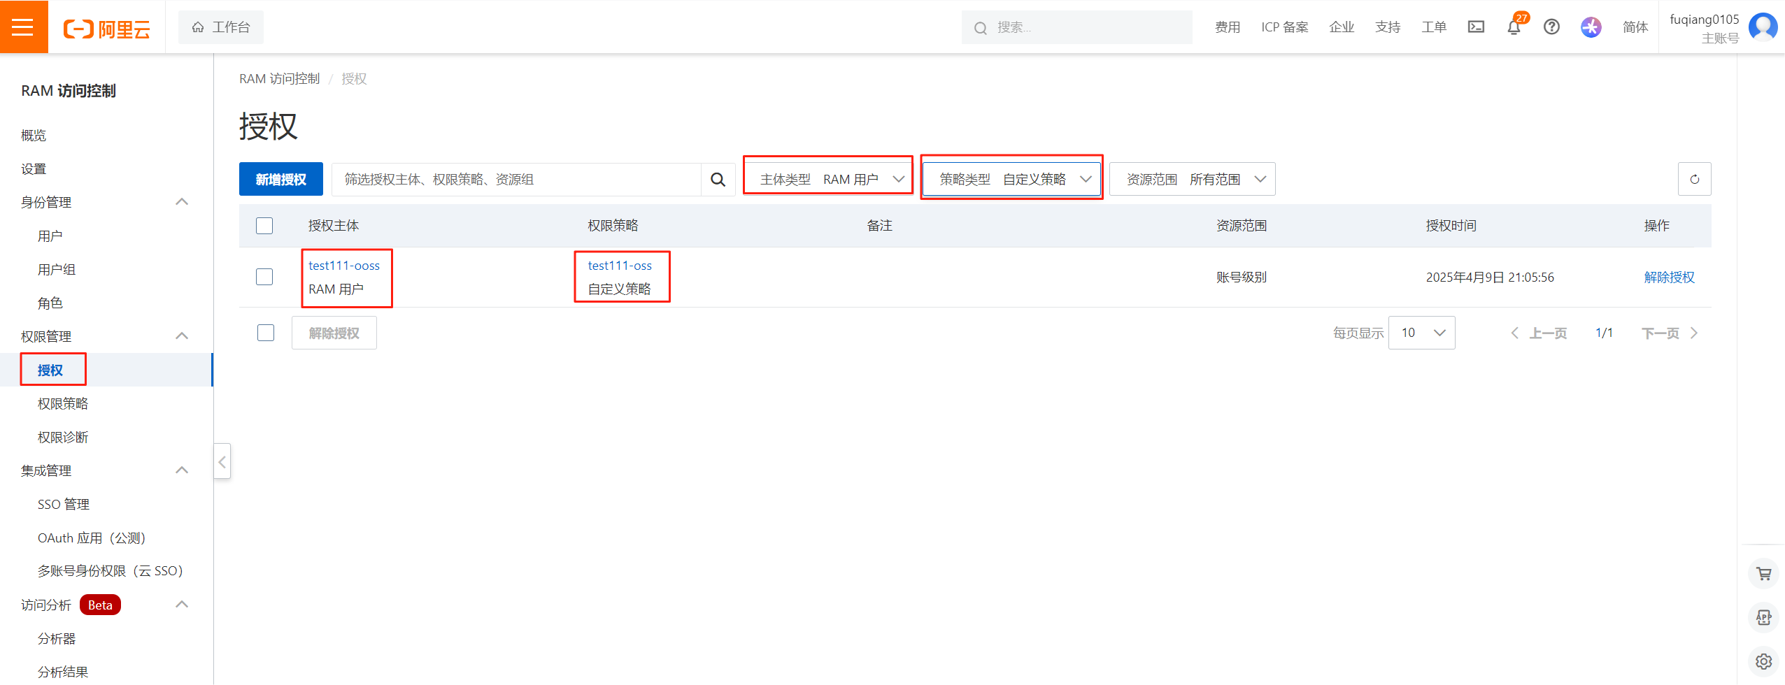Open 支持 in top navigation
1785x685 pixels.
click(1388, 27)
